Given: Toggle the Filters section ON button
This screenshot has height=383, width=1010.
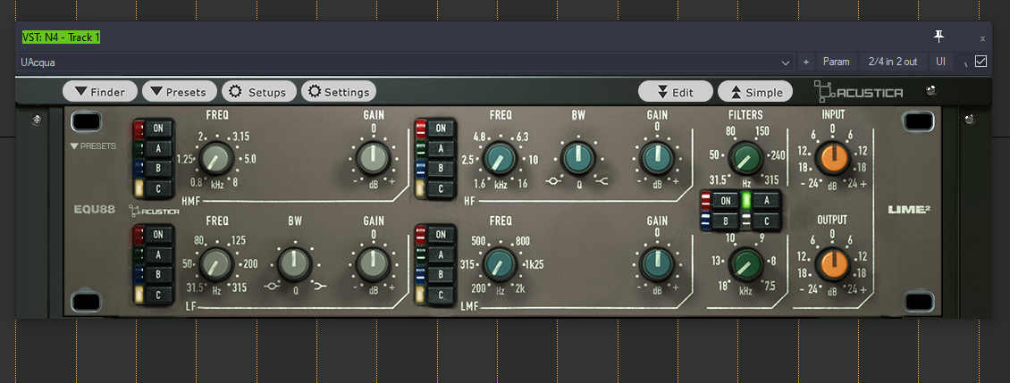Looking at the screenshot, I should pyautogui.click(x=725, y=200).
